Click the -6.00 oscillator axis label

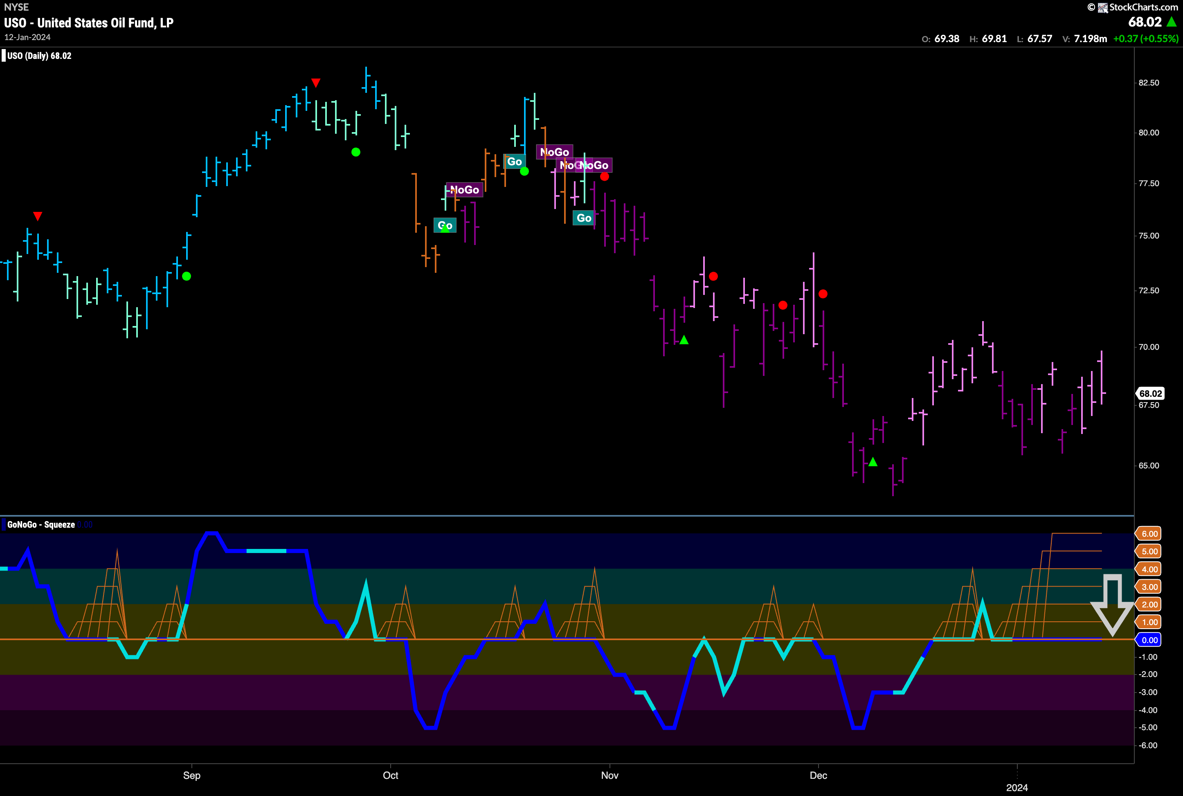point(1149,745)
